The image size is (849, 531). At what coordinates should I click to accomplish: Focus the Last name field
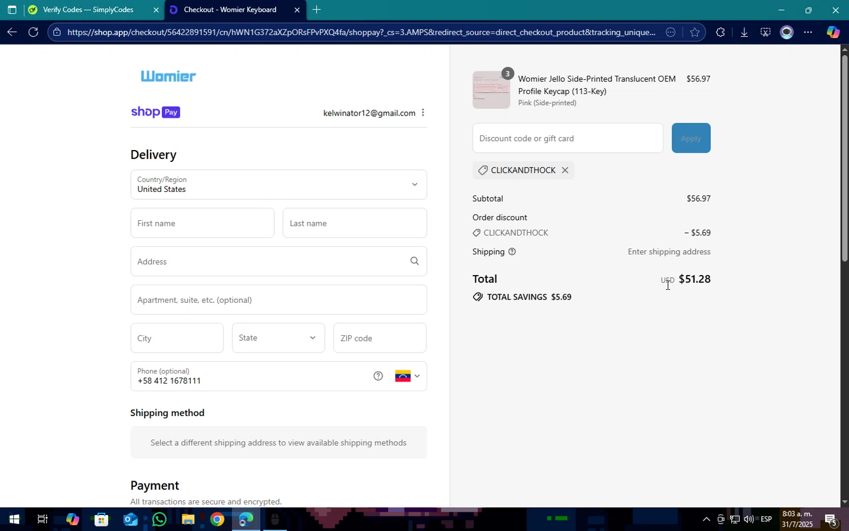tap(354, 223)
